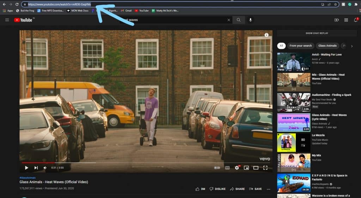Click the video title Glass Animals - Heat Waves
Viewport: 361px width, 198px height.
click(54, 182)
